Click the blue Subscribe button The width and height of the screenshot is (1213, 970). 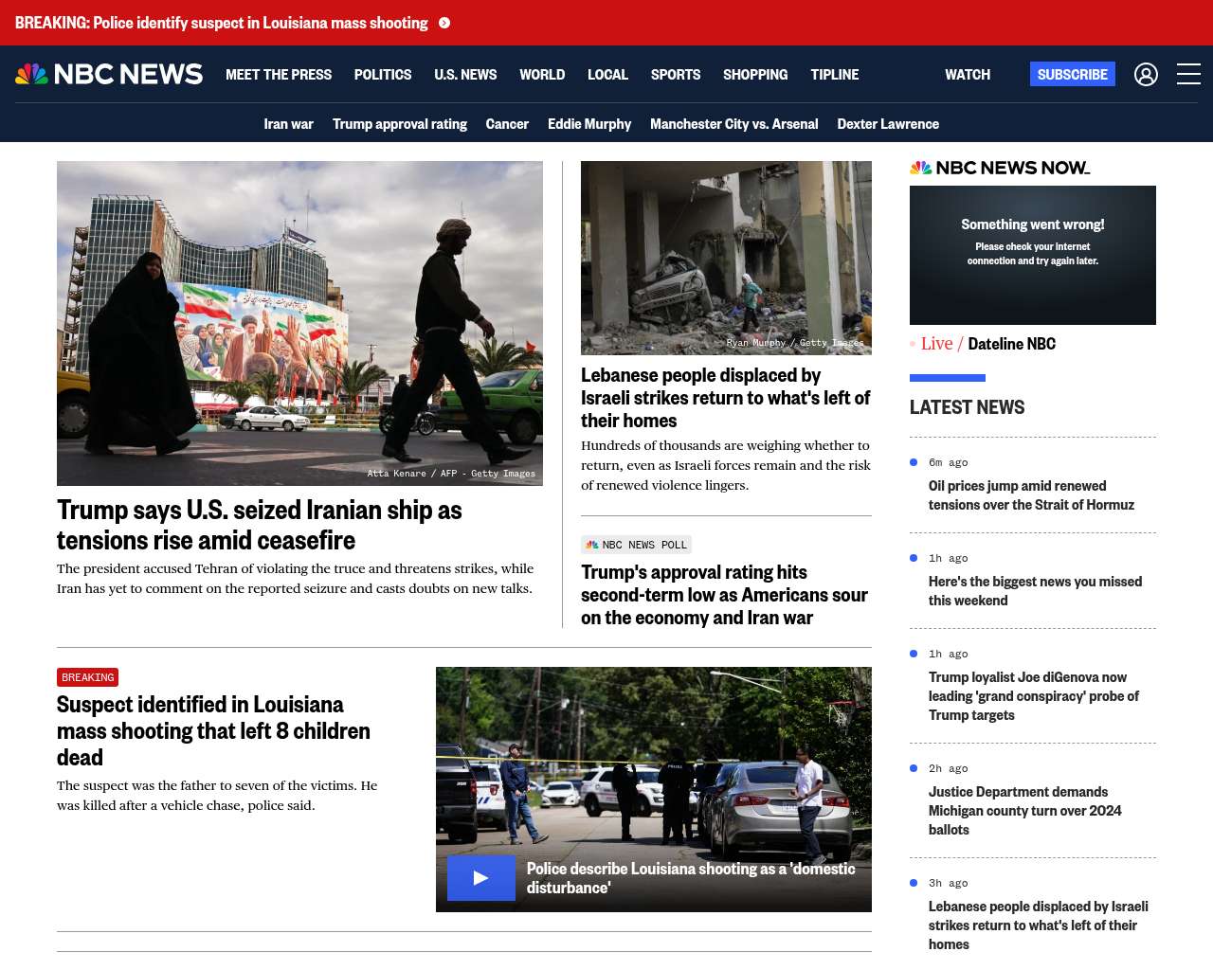point(1073,74)
